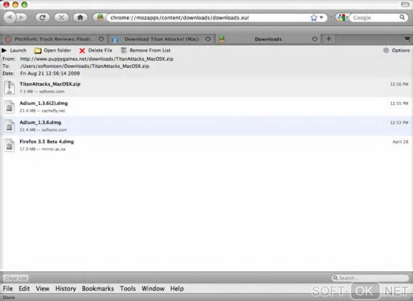Click the site identity icon beside the URL
This screenshot has height=301, width=413.
(100, 18)
